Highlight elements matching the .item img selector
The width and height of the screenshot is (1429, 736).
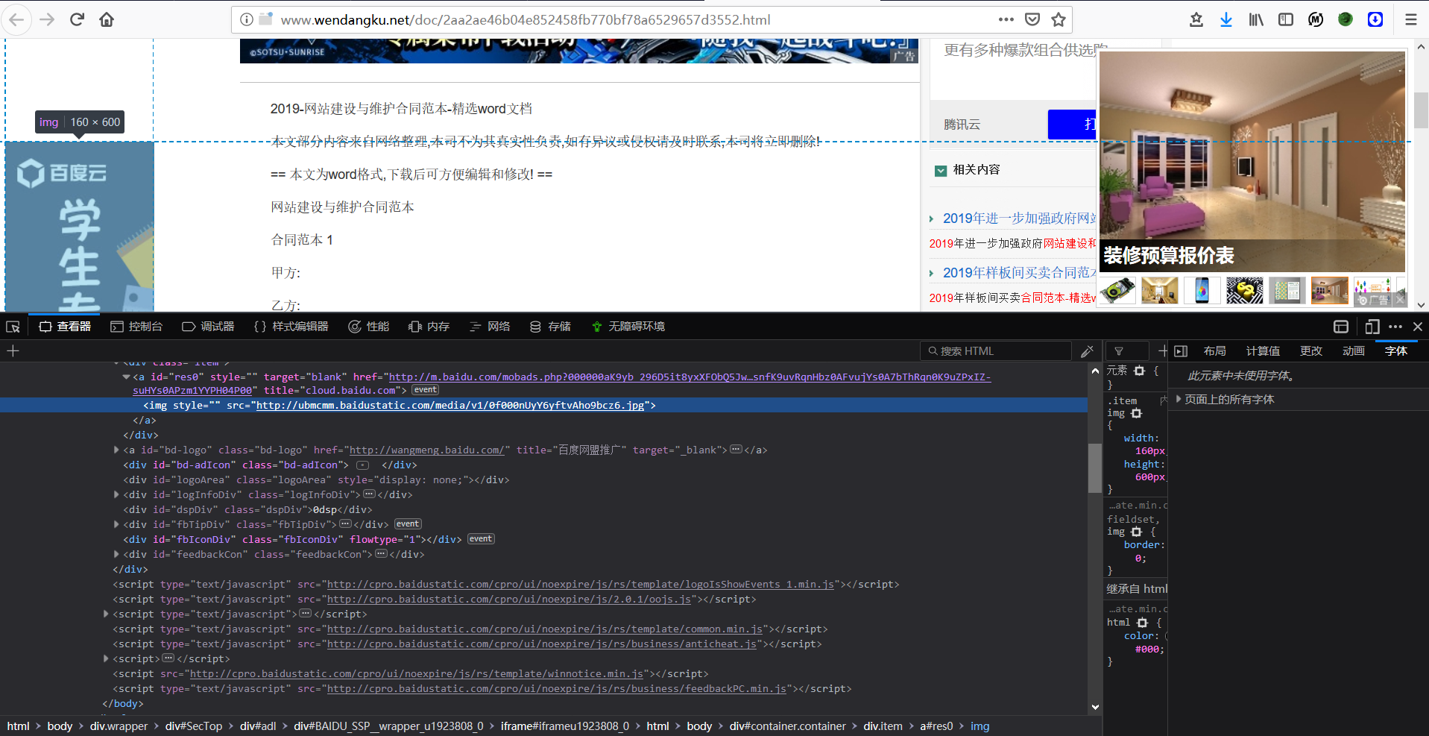coord(1136,413)
